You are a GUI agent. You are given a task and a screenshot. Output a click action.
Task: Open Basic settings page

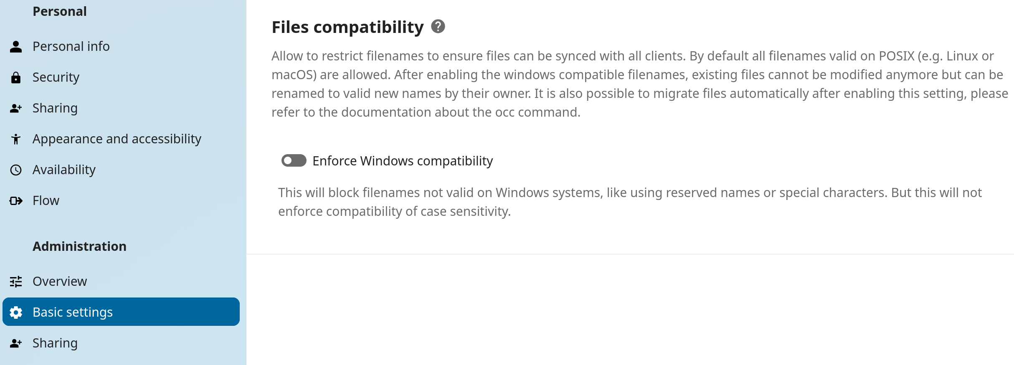click(x=72, y=312)
